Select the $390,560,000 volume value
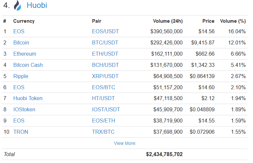The image size is (253, 163). (x=166, y=31)
